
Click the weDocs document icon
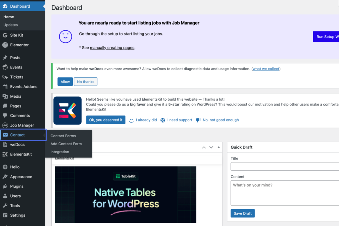(5, 145)
